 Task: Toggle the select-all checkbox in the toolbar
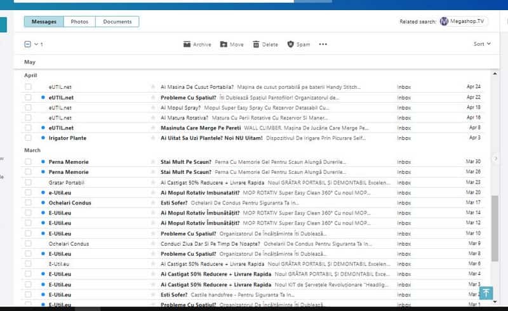pos(27,44)
